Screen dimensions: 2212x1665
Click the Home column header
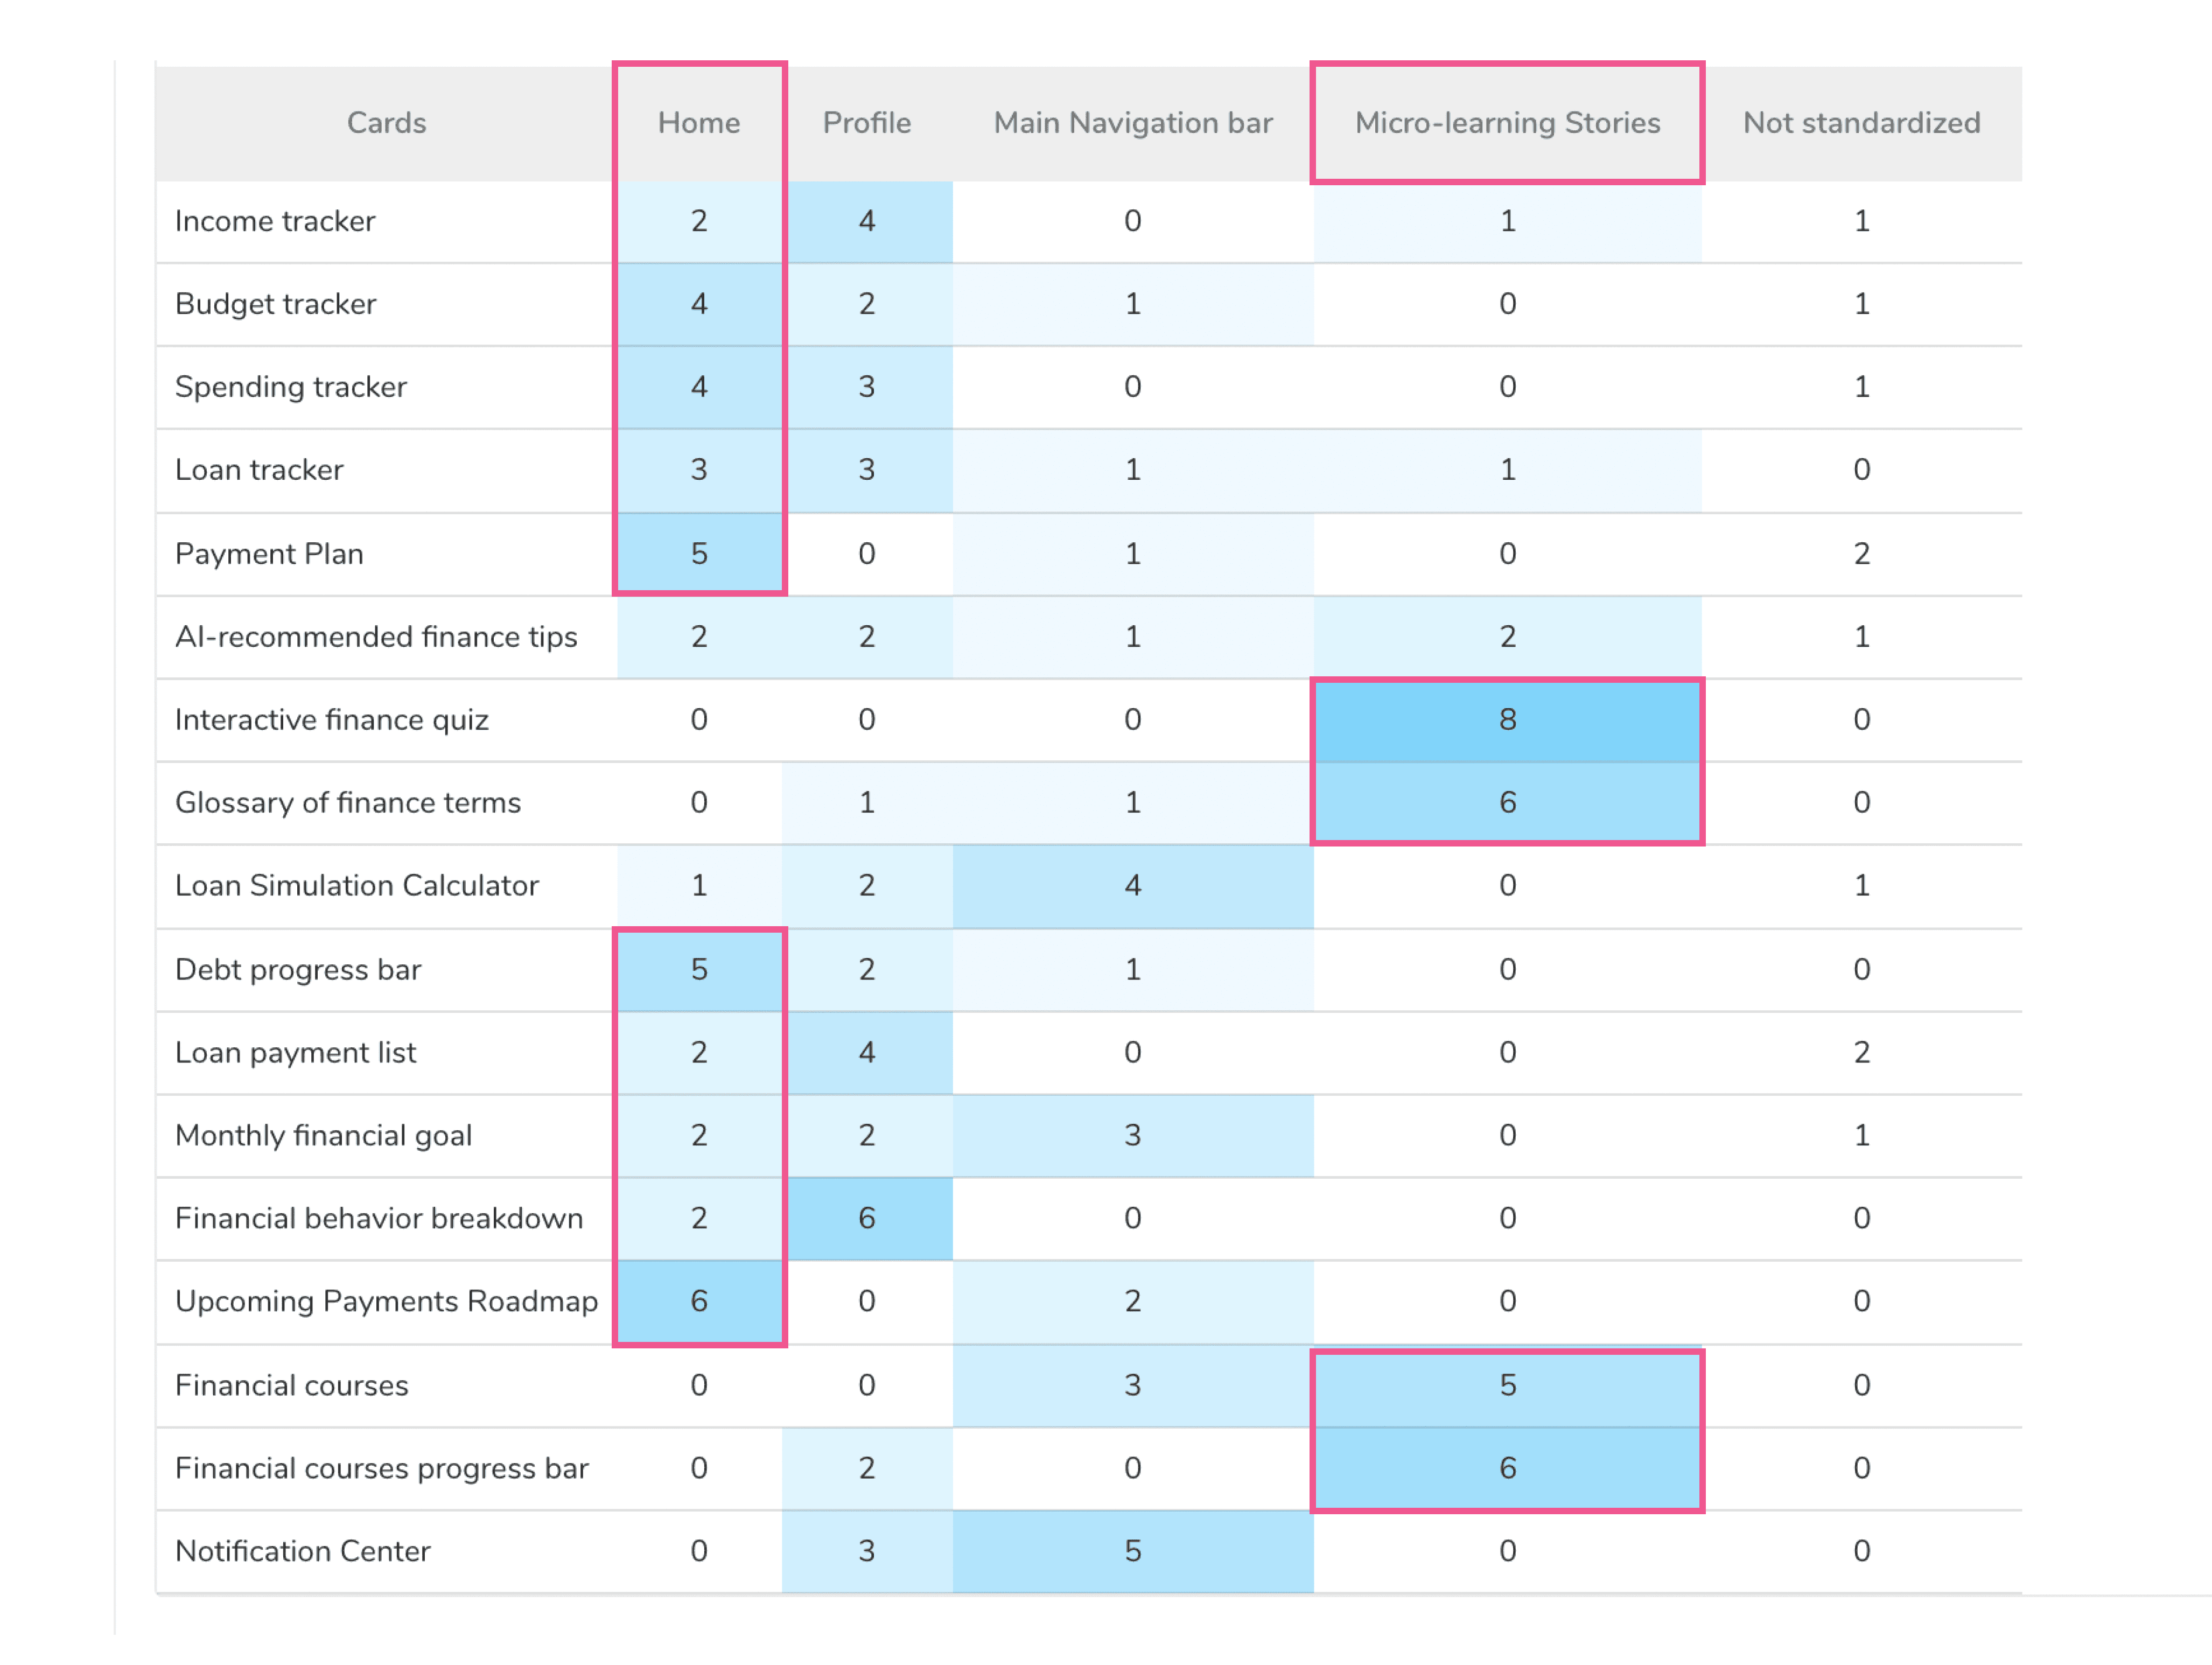click(x=698, y=123)
